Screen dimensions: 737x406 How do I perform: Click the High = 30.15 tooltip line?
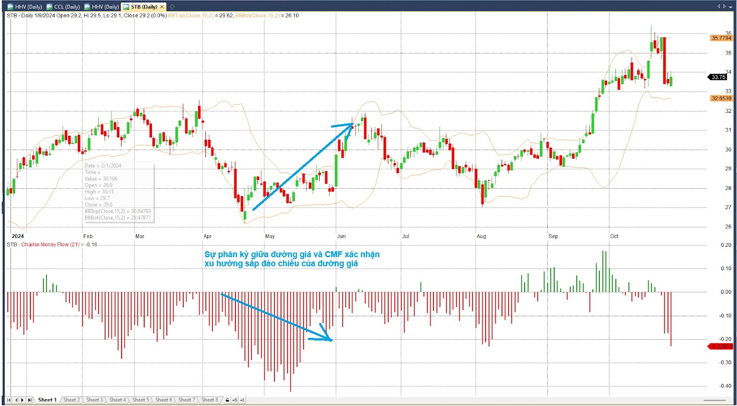coord(99,191)
